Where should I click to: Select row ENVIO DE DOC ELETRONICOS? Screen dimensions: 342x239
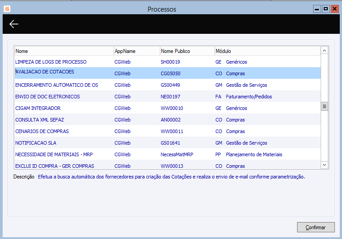click(x=168, y=97)
